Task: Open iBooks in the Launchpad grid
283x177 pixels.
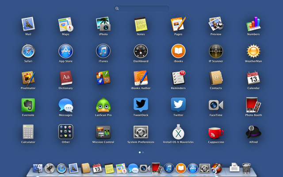Action: pos(178,51)
